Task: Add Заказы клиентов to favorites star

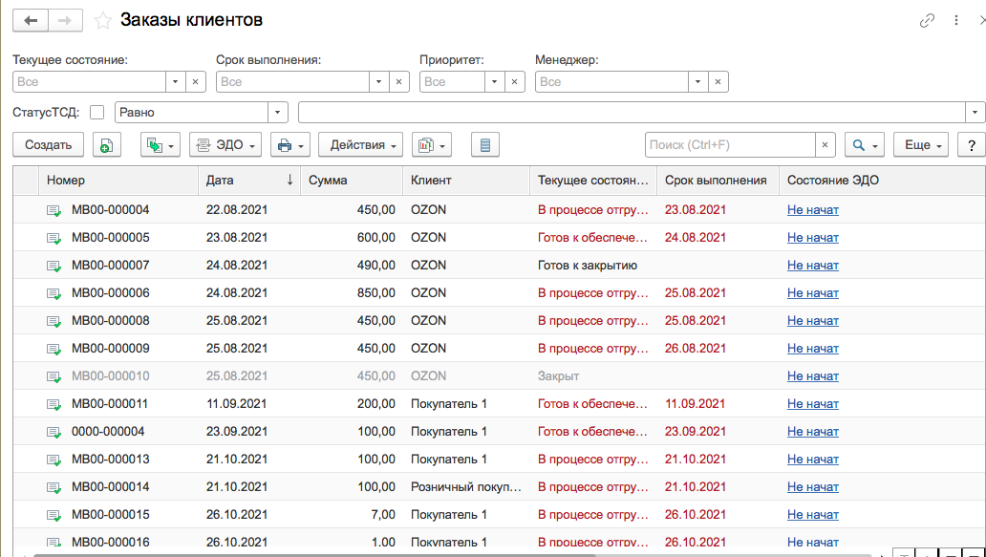Action: pos(102,21)
